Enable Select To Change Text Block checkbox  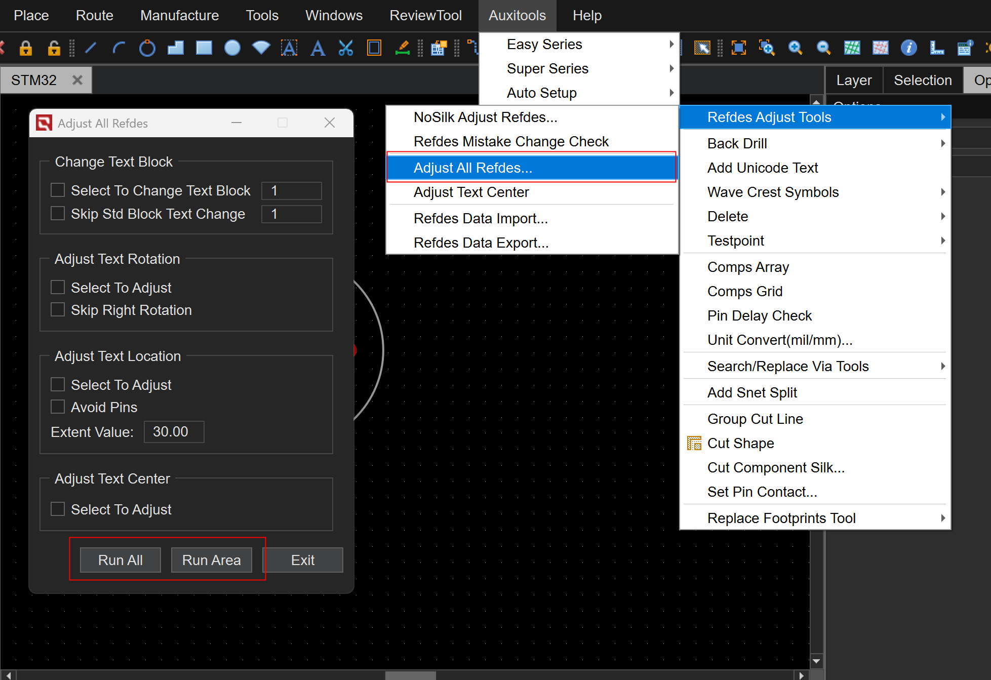pyautogui.click(x=58, y=190)
